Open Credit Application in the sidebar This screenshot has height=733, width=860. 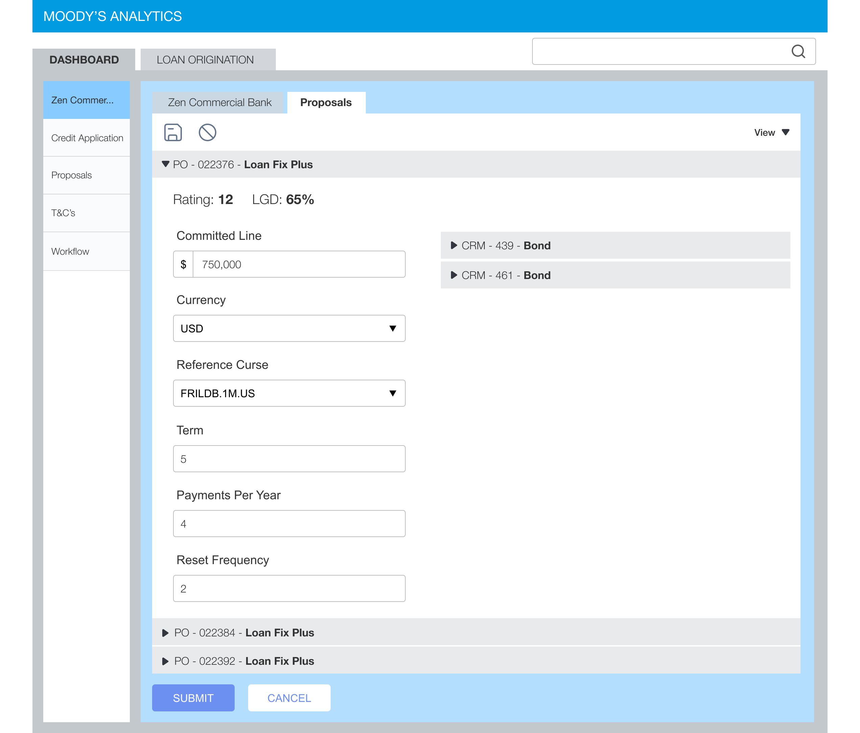[x=87, y=138]
